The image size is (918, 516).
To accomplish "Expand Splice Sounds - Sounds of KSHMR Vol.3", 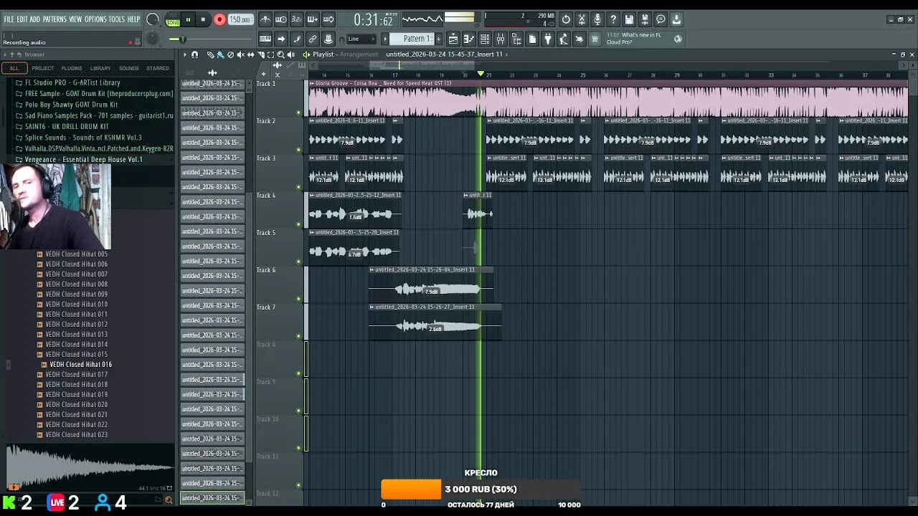I will tap(83, 138).
